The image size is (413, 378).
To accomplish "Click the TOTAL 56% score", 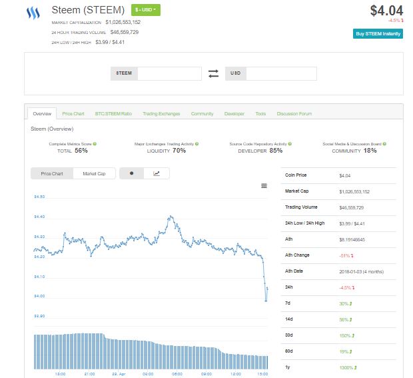I will (x=73, y=151).
